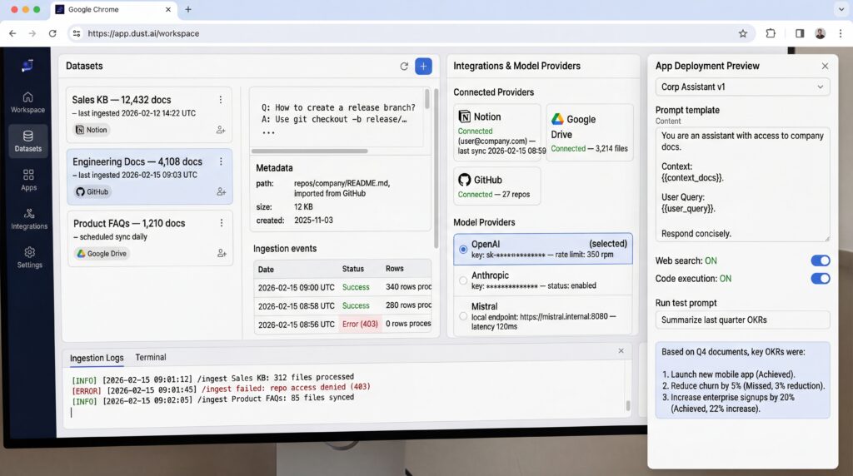
Task: Open the Google Drive provider card
Action: 590,132
